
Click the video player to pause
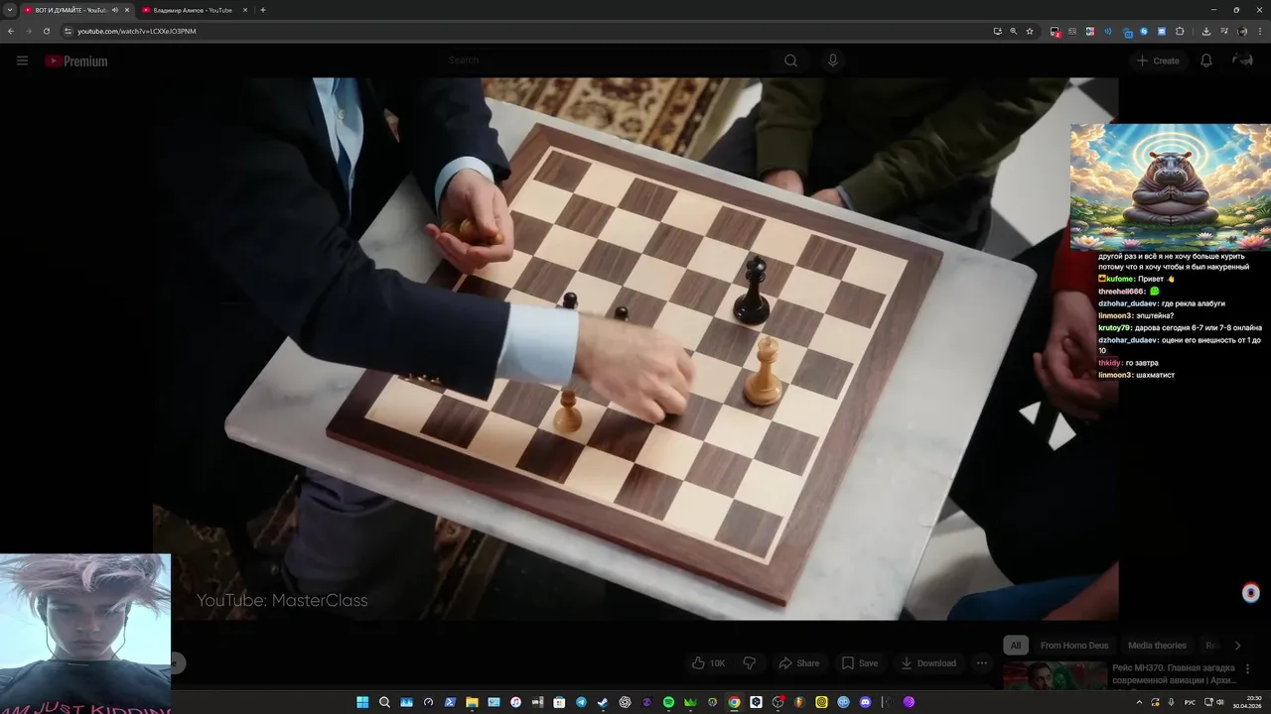(635, 347)
